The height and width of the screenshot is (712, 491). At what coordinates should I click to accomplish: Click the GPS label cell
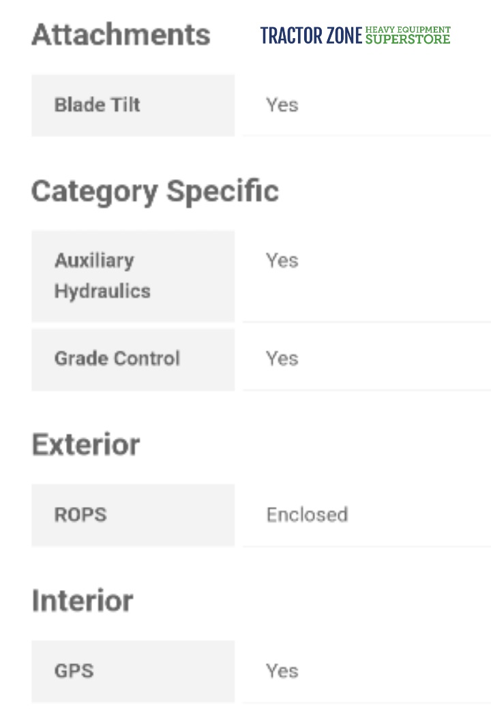[x=74, y=670]
